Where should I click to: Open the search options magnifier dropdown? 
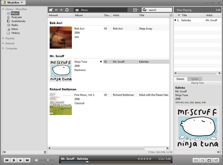pyautogui.click(x=145, y=10)
